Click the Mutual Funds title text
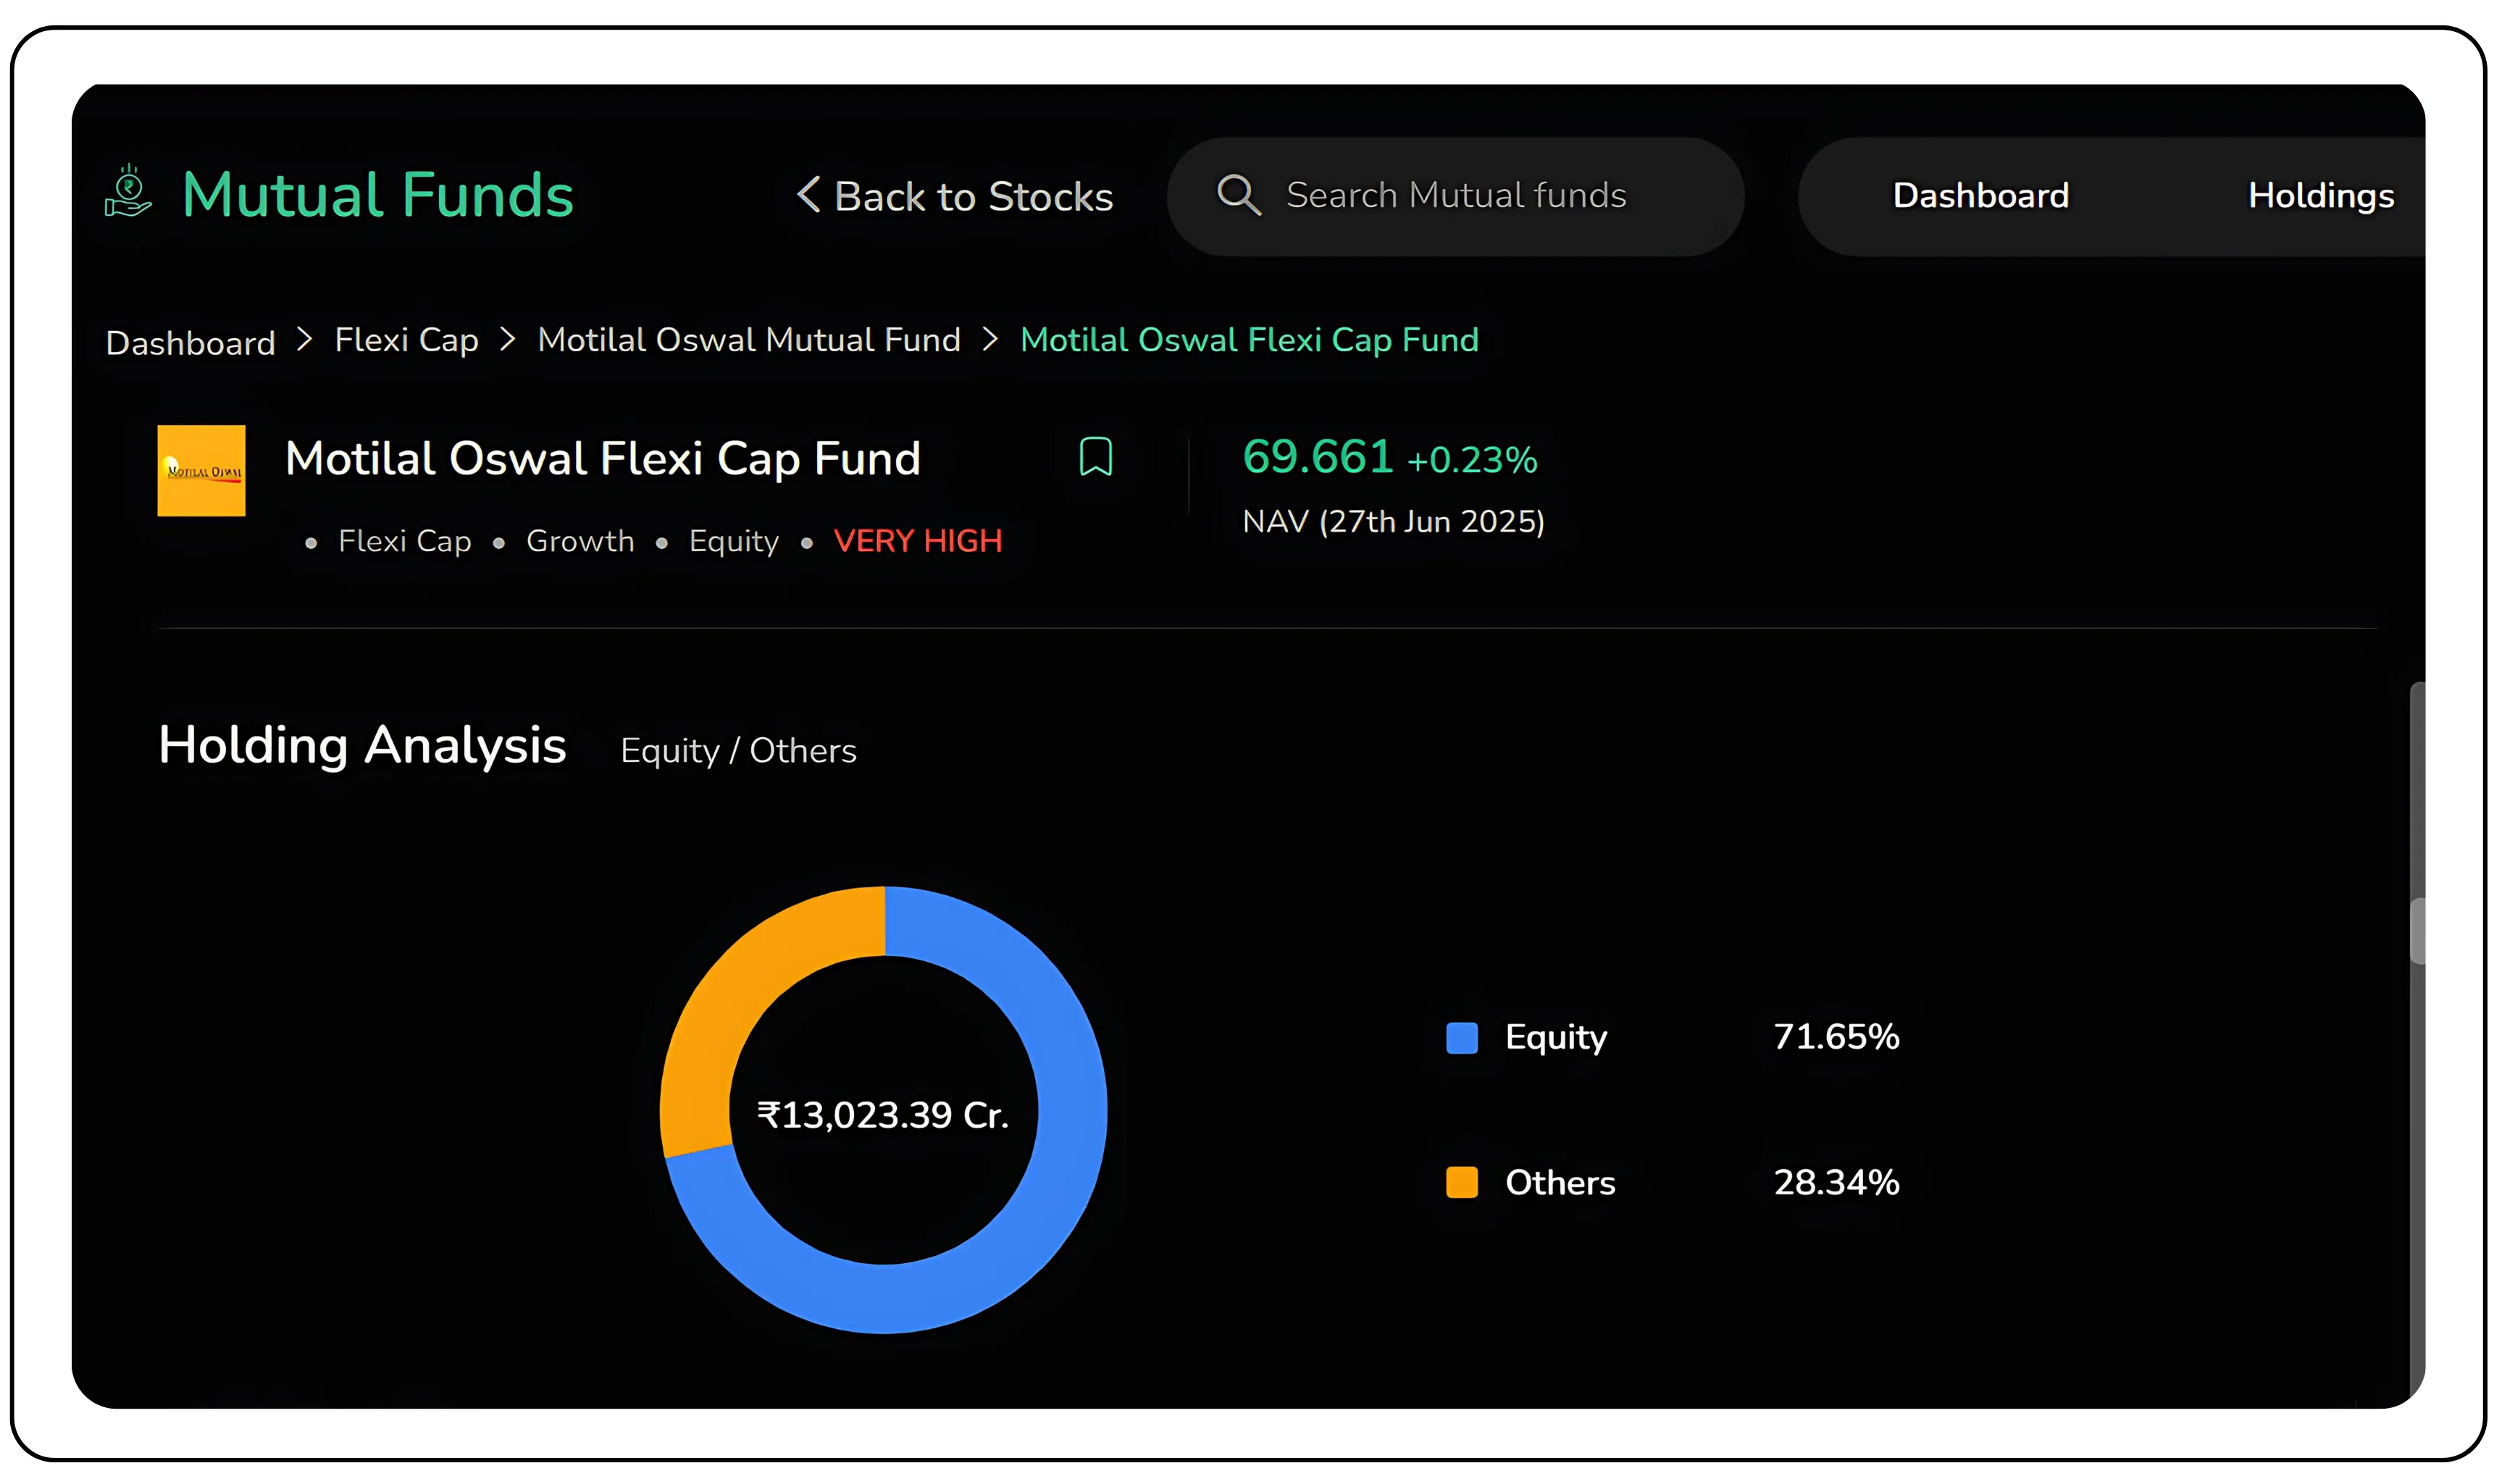Image resolution: width=2502 pixels, height=1484 pixels. pyautogui.click(x=378, y=194)
